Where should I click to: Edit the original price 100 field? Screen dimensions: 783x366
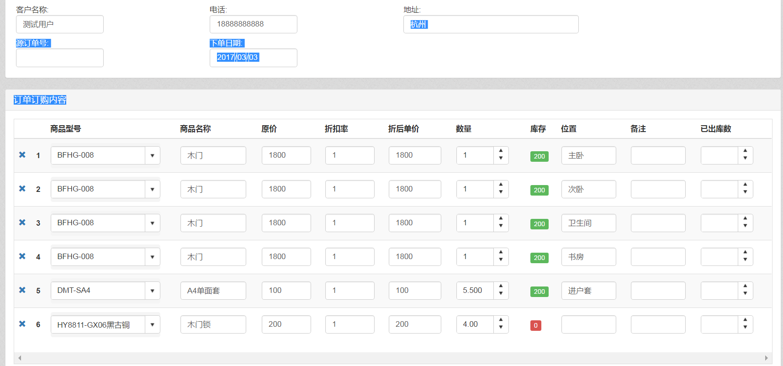(286, 291)
